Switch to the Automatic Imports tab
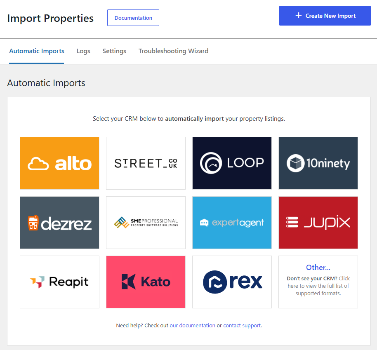Viewport: 377px width, 350px height. 37,51
